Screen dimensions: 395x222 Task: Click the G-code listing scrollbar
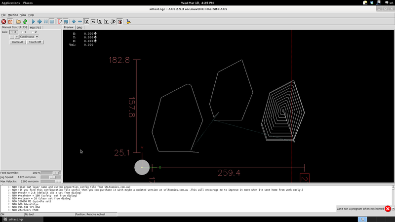click(x=393, y=199)
